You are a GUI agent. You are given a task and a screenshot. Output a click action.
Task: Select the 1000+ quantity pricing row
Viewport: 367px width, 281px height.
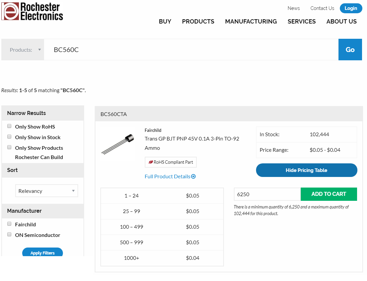click(x=162, y=258)
